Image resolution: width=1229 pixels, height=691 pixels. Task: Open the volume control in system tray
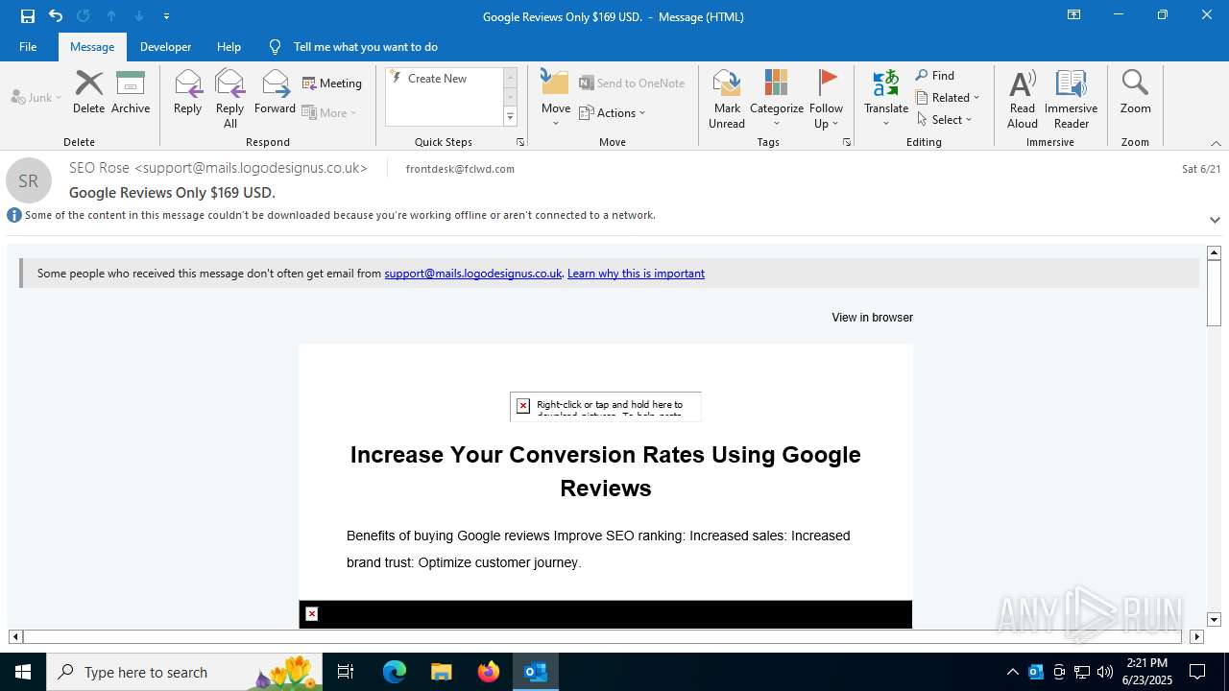1105,672
